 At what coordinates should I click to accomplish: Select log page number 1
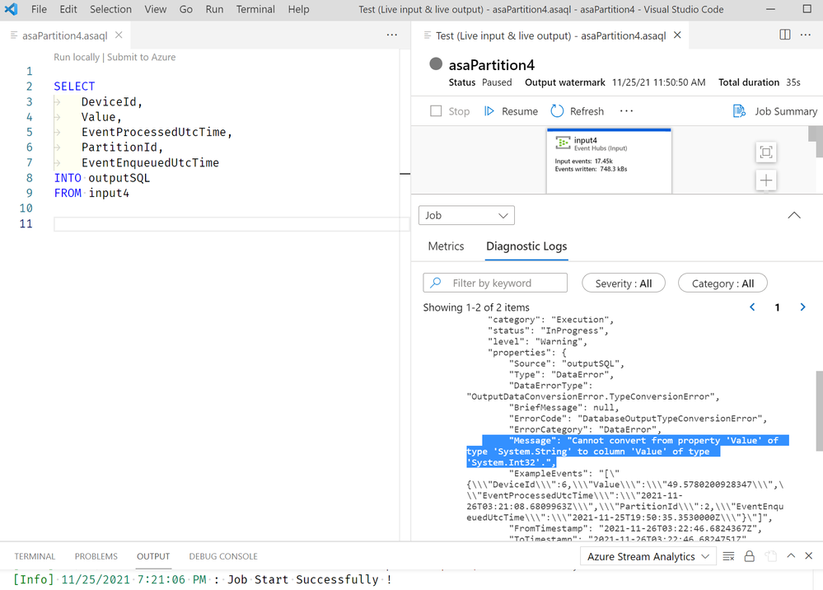(778, 307)
